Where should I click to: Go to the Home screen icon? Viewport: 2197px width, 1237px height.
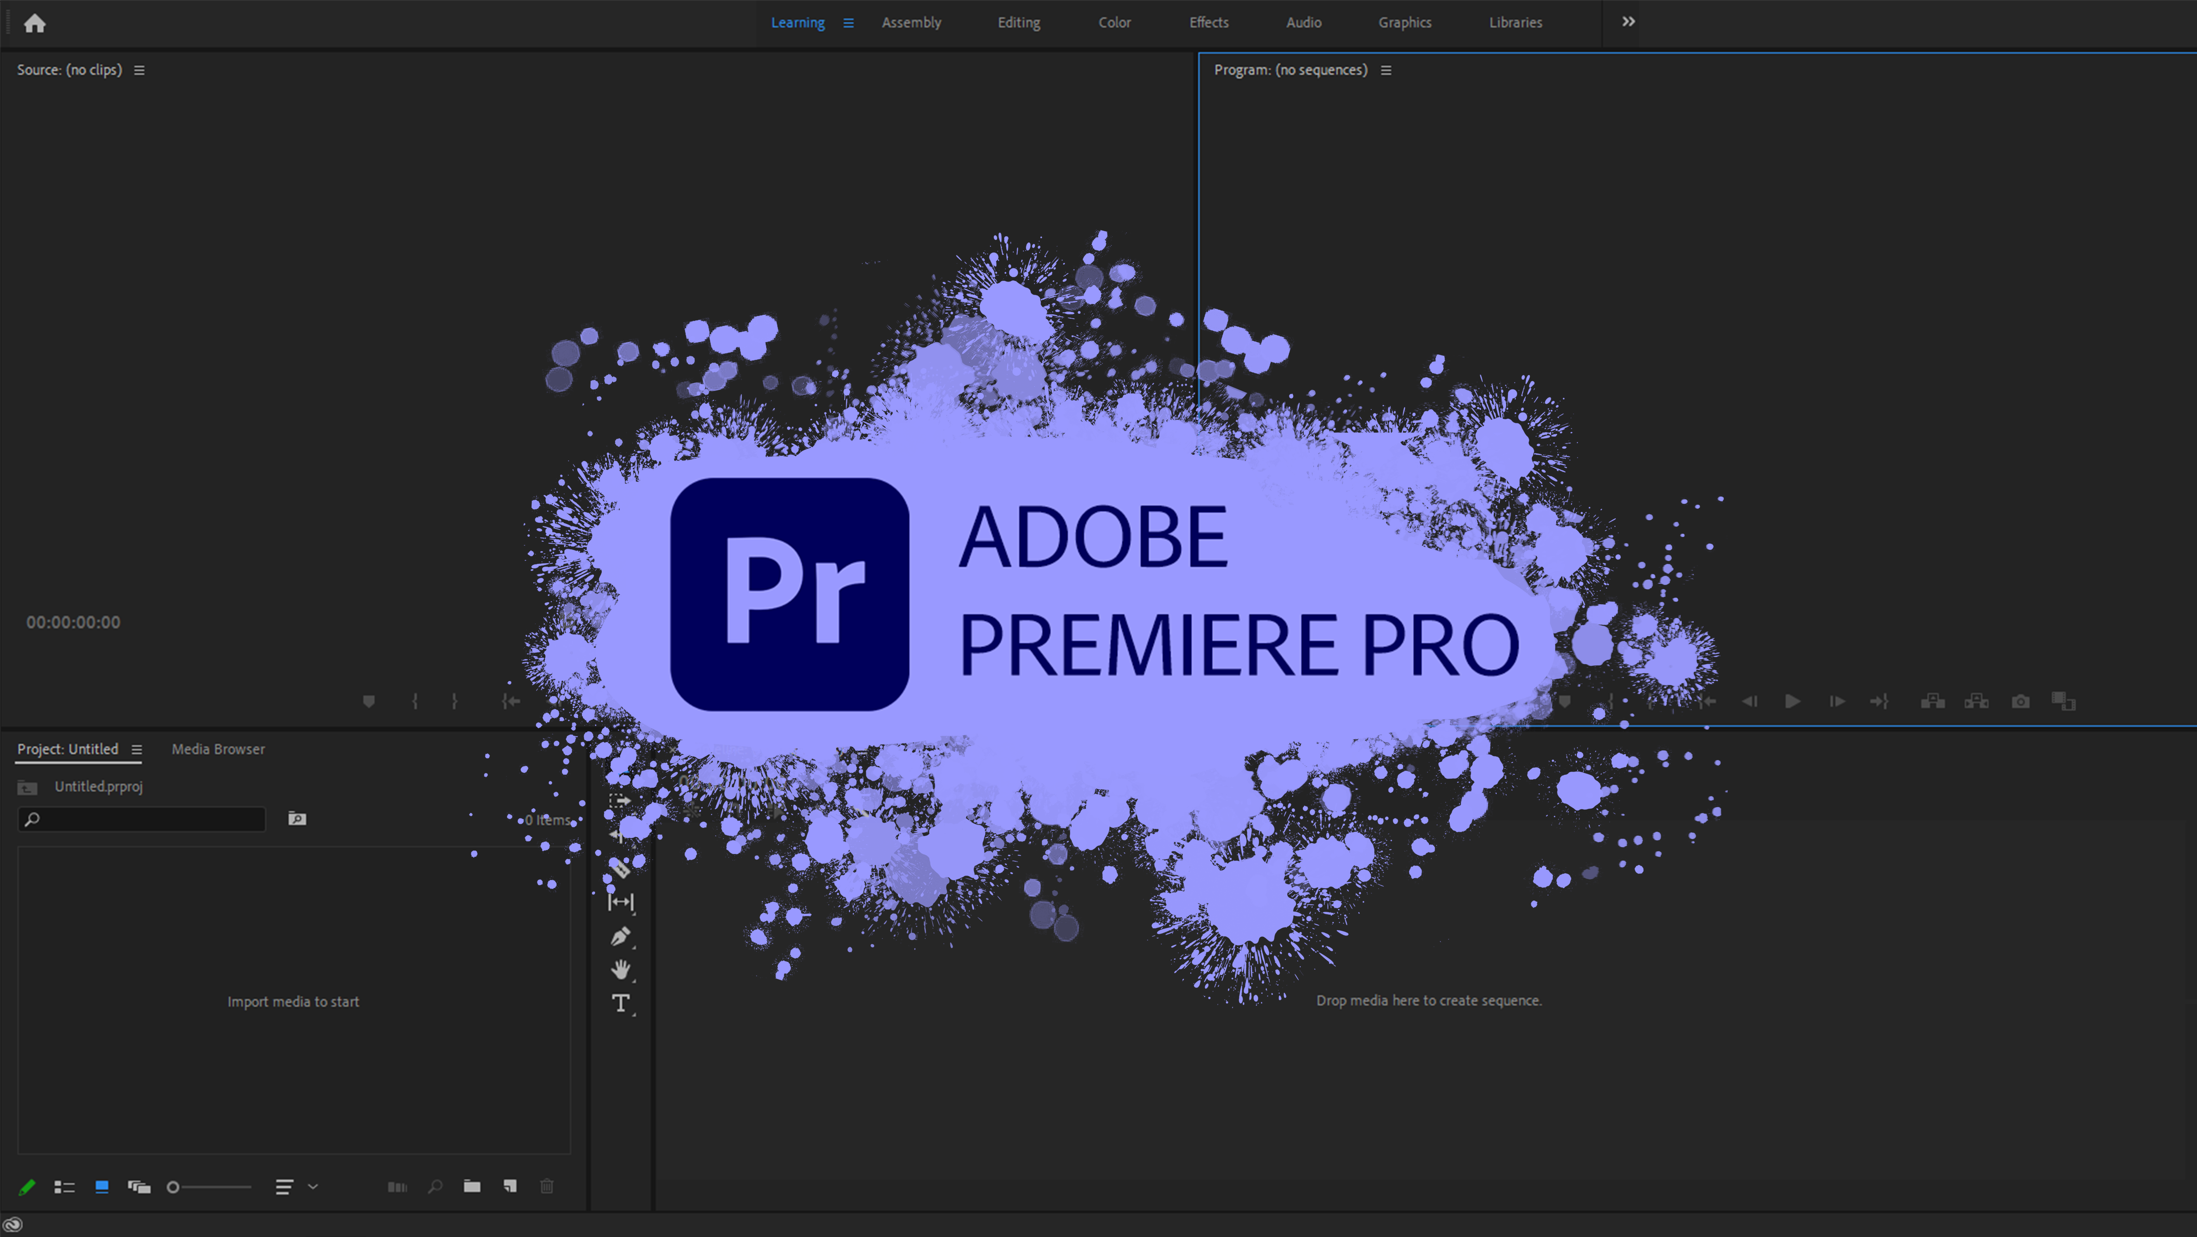coord(34,23)
